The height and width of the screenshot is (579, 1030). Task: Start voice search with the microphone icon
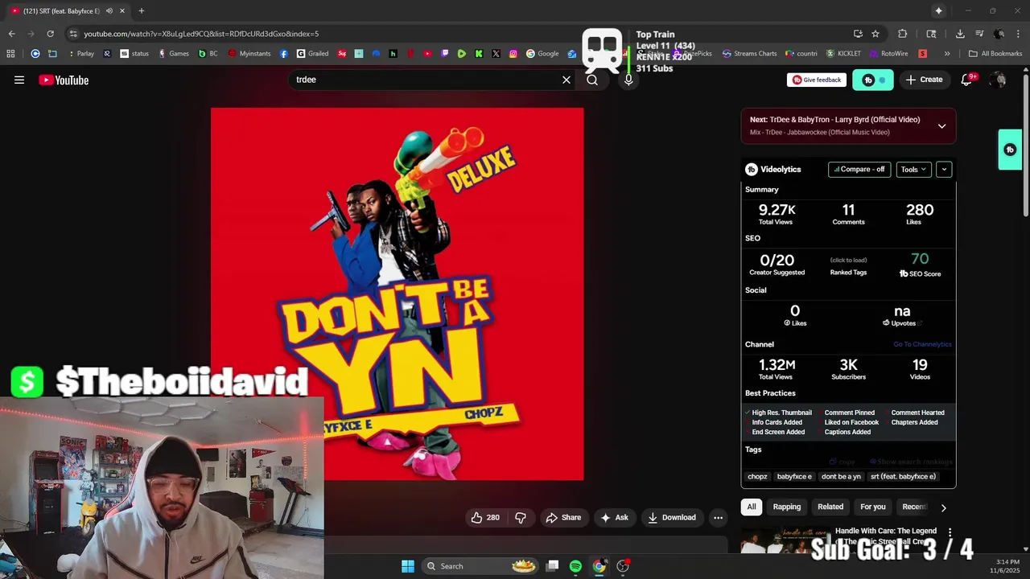(628, 80)
